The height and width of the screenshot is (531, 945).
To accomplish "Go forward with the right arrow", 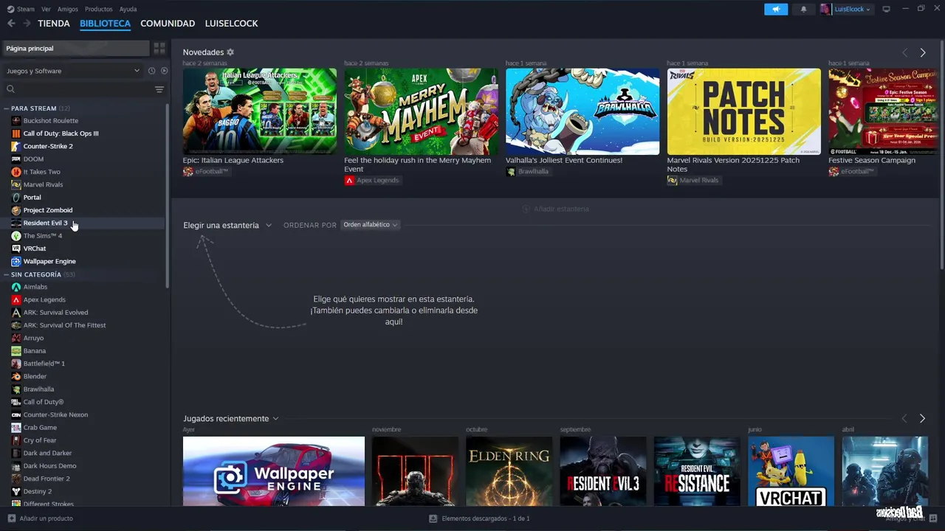I will tap(27, 24).
